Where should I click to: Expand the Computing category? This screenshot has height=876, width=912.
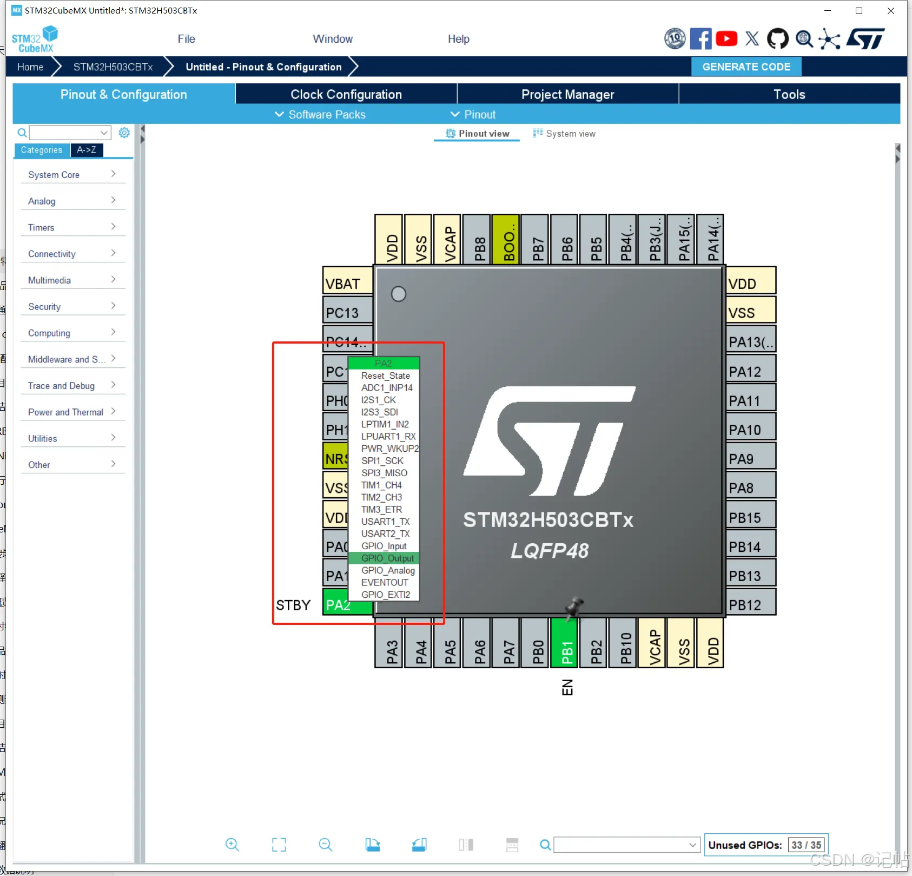click(x=73, y=333)
